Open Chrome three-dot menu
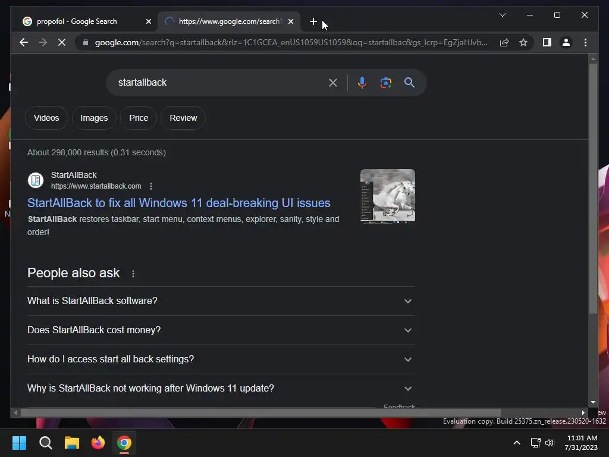609x457 pixels. coord(585,42)
